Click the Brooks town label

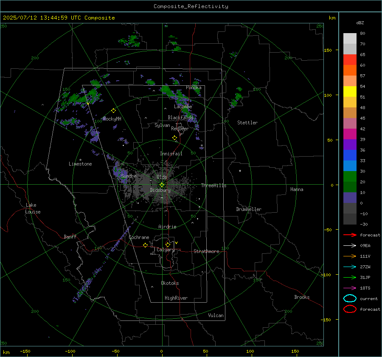pos(302,297)
